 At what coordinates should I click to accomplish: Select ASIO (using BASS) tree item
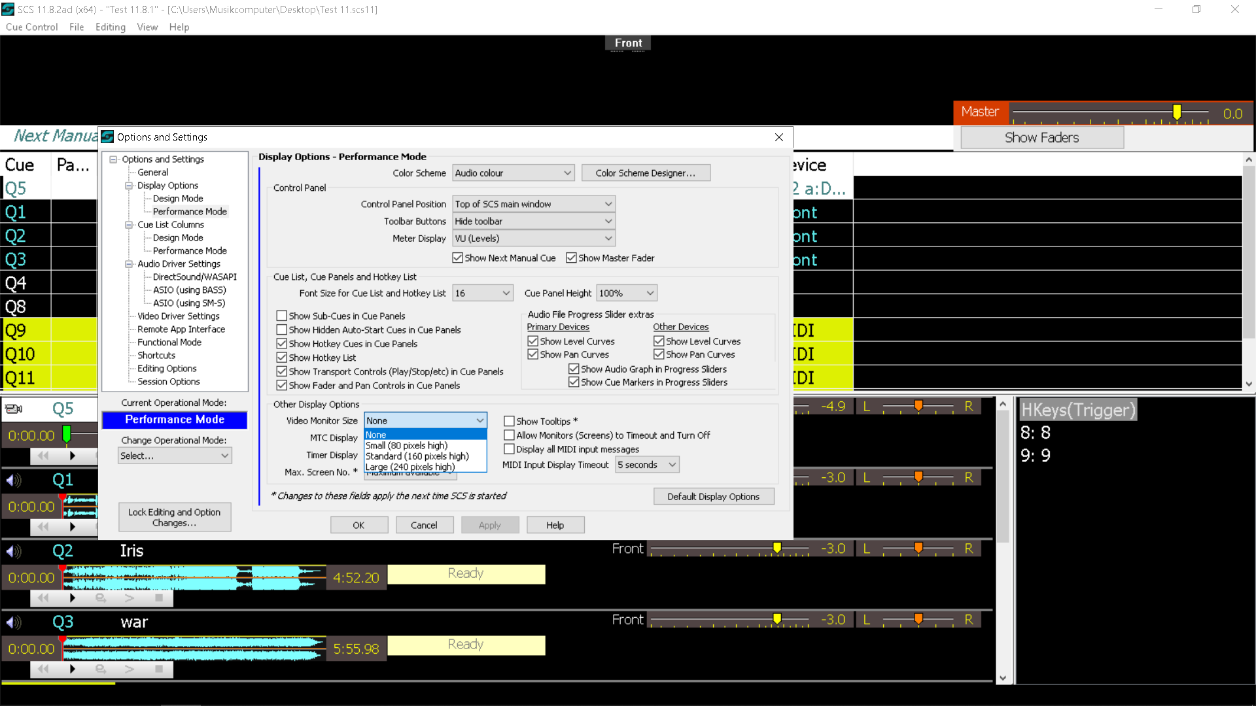[x=189, y=290]
